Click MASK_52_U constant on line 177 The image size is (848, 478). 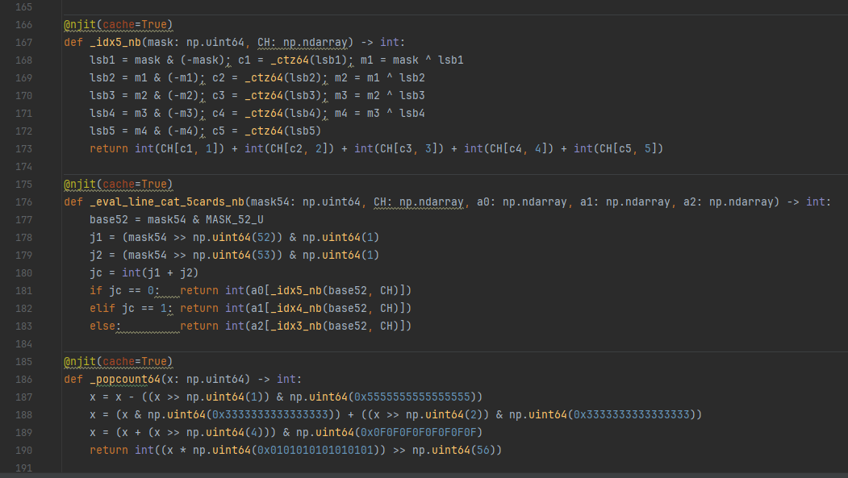tap(234, 220)
